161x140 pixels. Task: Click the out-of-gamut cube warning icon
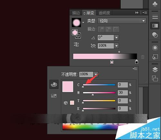(66, 103)
